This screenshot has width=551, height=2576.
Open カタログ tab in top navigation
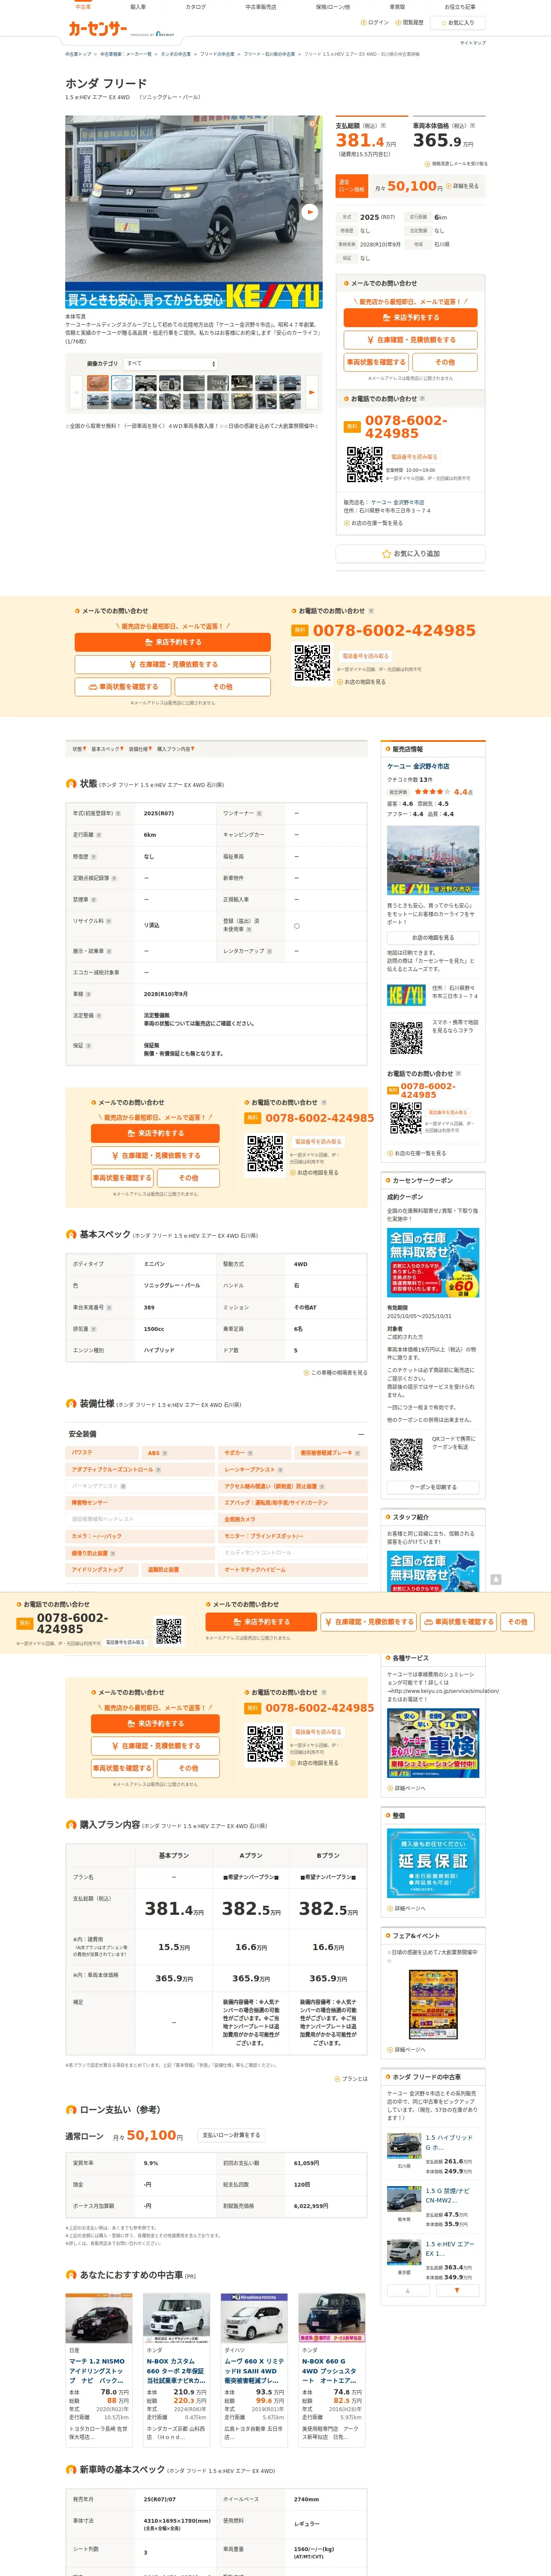196,7
